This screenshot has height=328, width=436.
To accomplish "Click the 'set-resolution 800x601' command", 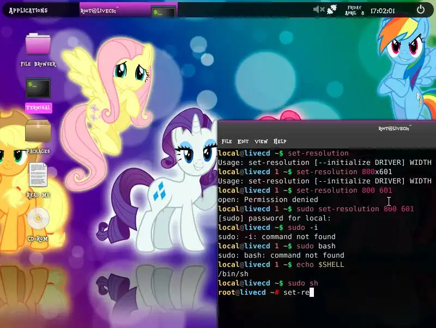I will [344, 172].
